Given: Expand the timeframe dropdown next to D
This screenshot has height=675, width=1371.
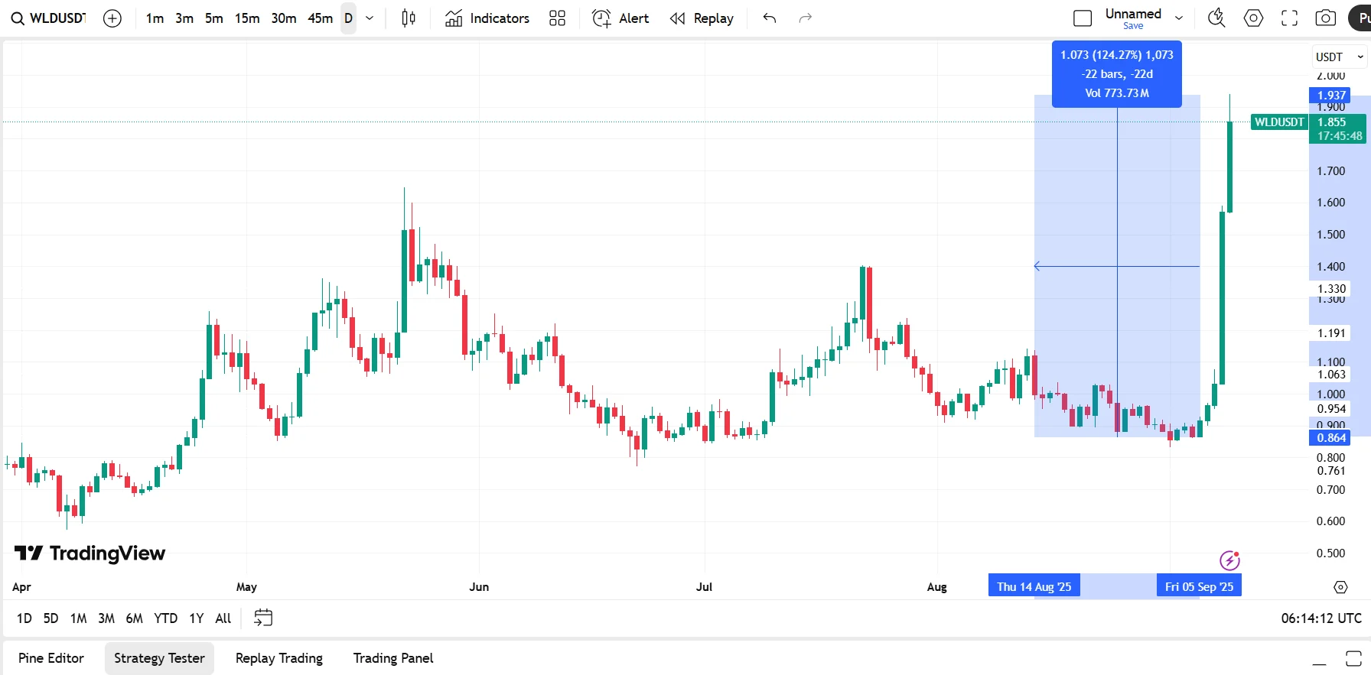Looking at the screenshot, I should tap(369, 18).
